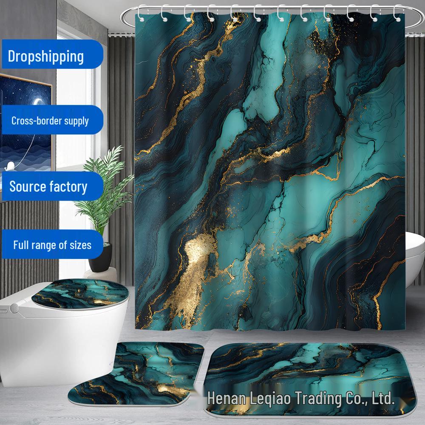
Task: Click the "Source factory" banner
Action: pos(48,185)
